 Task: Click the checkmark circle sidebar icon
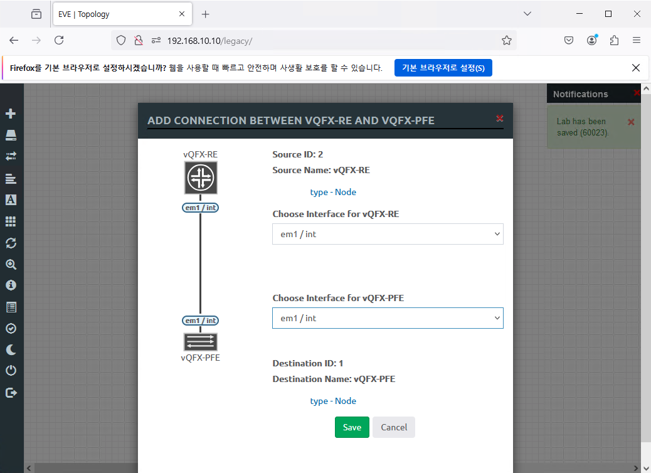(x=11, y=329)
